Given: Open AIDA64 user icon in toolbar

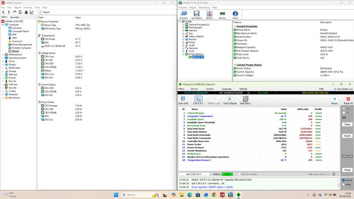Looking at the screenshot, I should (26, 12).
